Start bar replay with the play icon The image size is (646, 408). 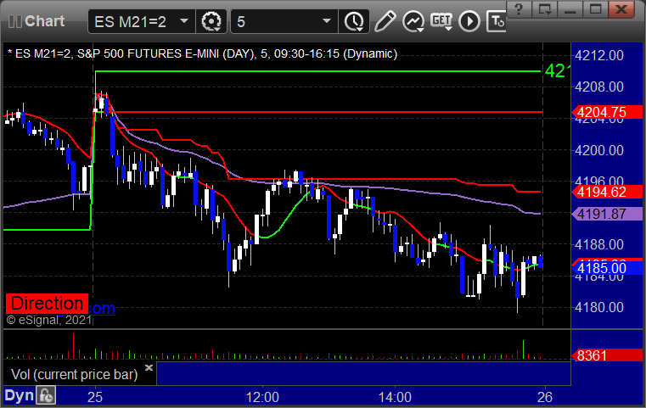coord(469,21)
